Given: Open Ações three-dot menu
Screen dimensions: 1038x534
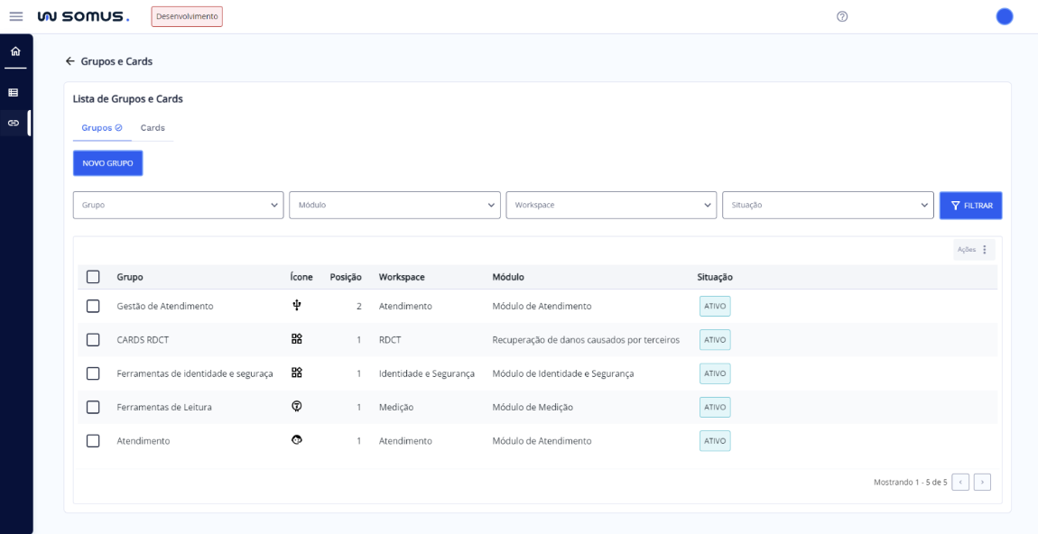Looking at the screenshot, I should (x=984, y=250).
